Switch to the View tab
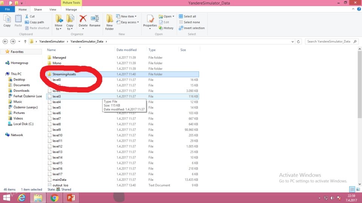 [53, 9]
